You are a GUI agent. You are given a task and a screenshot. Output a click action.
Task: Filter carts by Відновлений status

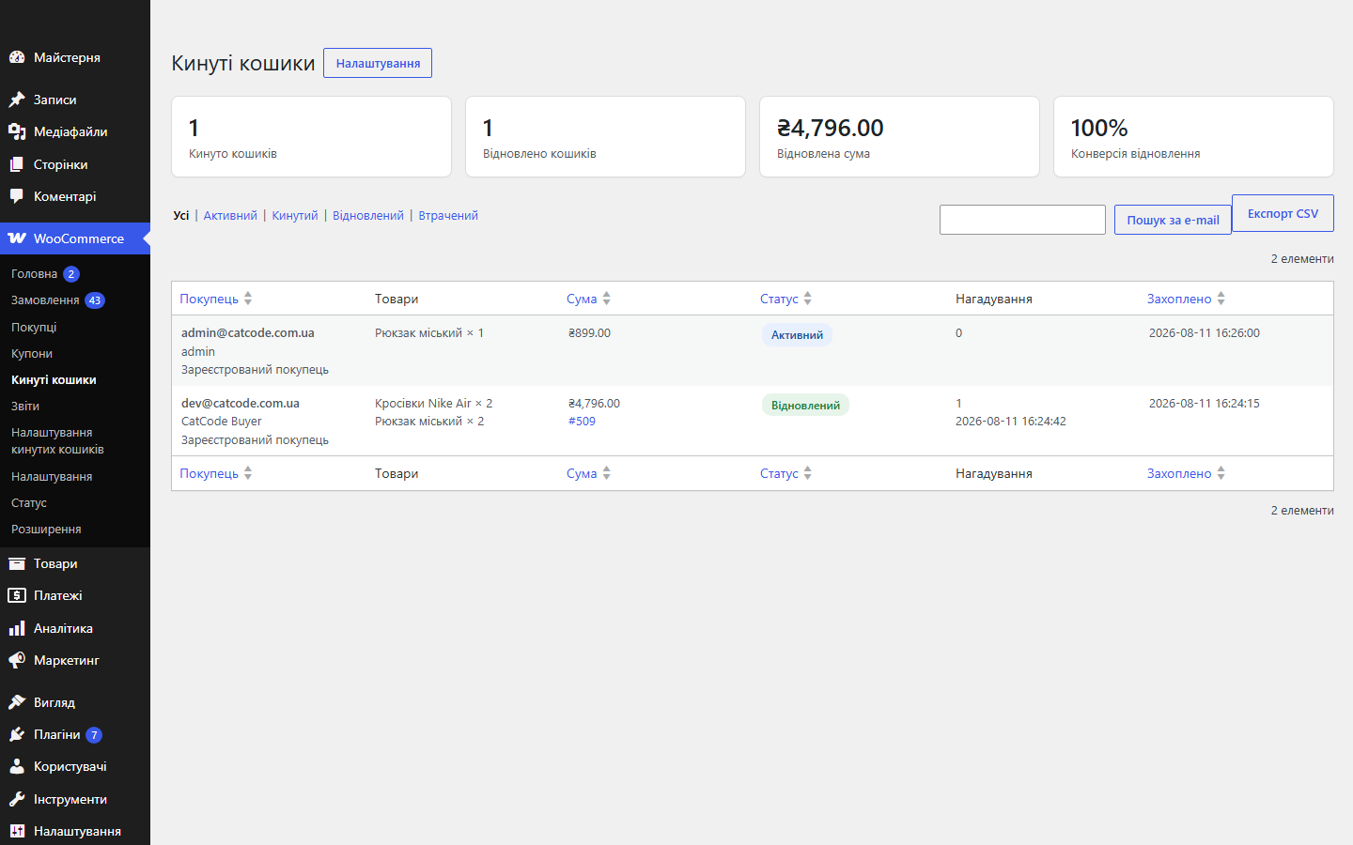(x=368, y=216)
